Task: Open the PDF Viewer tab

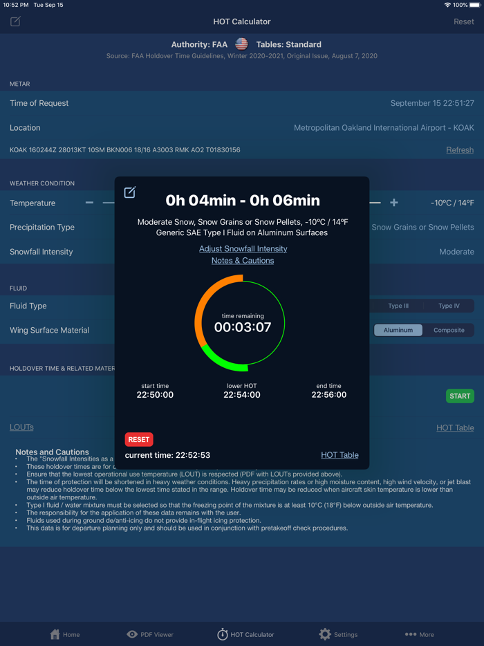Action: pyautogui.click(x=150, y=634)
